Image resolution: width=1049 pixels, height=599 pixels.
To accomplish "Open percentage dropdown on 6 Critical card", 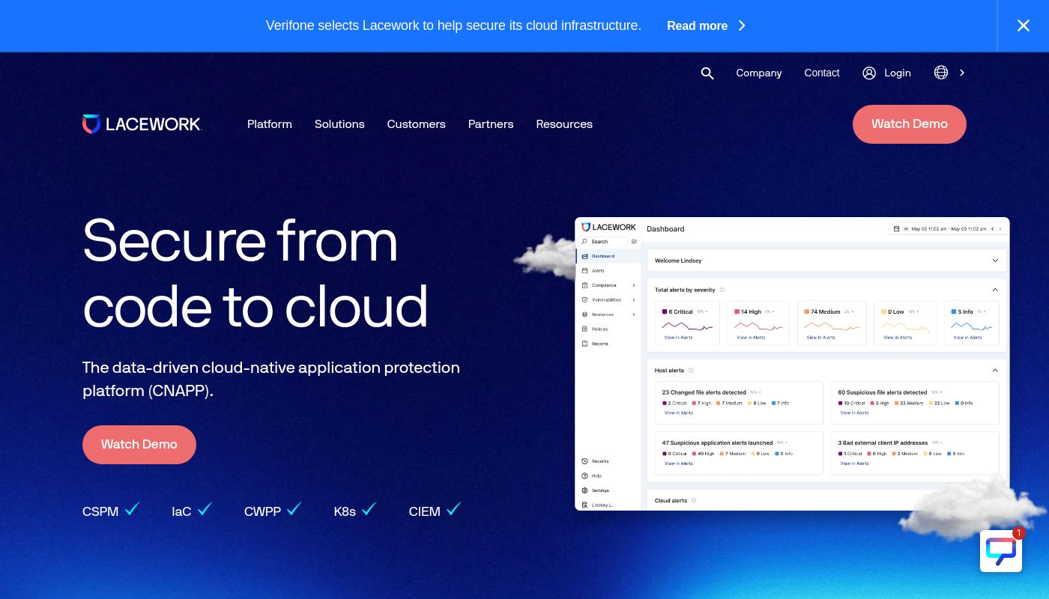I will pyautogui.click(x=702, y=311).
